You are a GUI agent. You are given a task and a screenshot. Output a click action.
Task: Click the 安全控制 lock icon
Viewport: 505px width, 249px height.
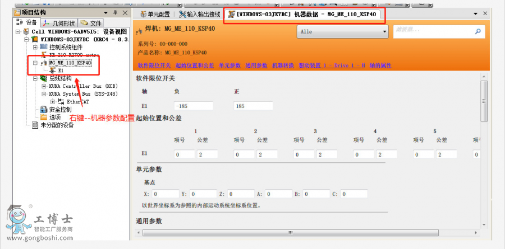click(x=44, y=110)
